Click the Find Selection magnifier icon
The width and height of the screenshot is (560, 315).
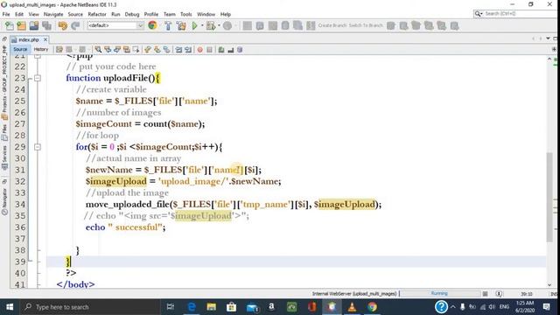[x=98, y=50]
